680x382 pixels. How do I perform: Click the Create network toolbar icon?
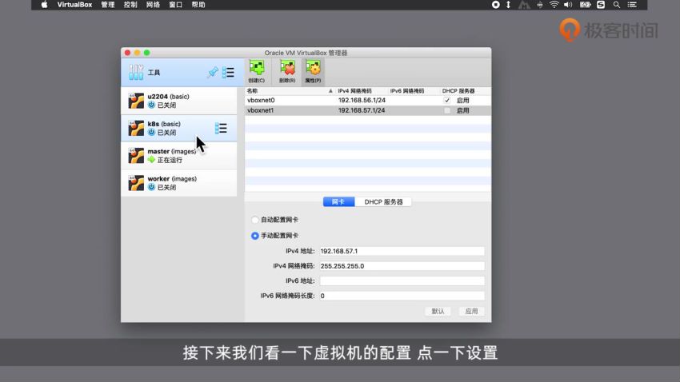(x=257, y=71)
